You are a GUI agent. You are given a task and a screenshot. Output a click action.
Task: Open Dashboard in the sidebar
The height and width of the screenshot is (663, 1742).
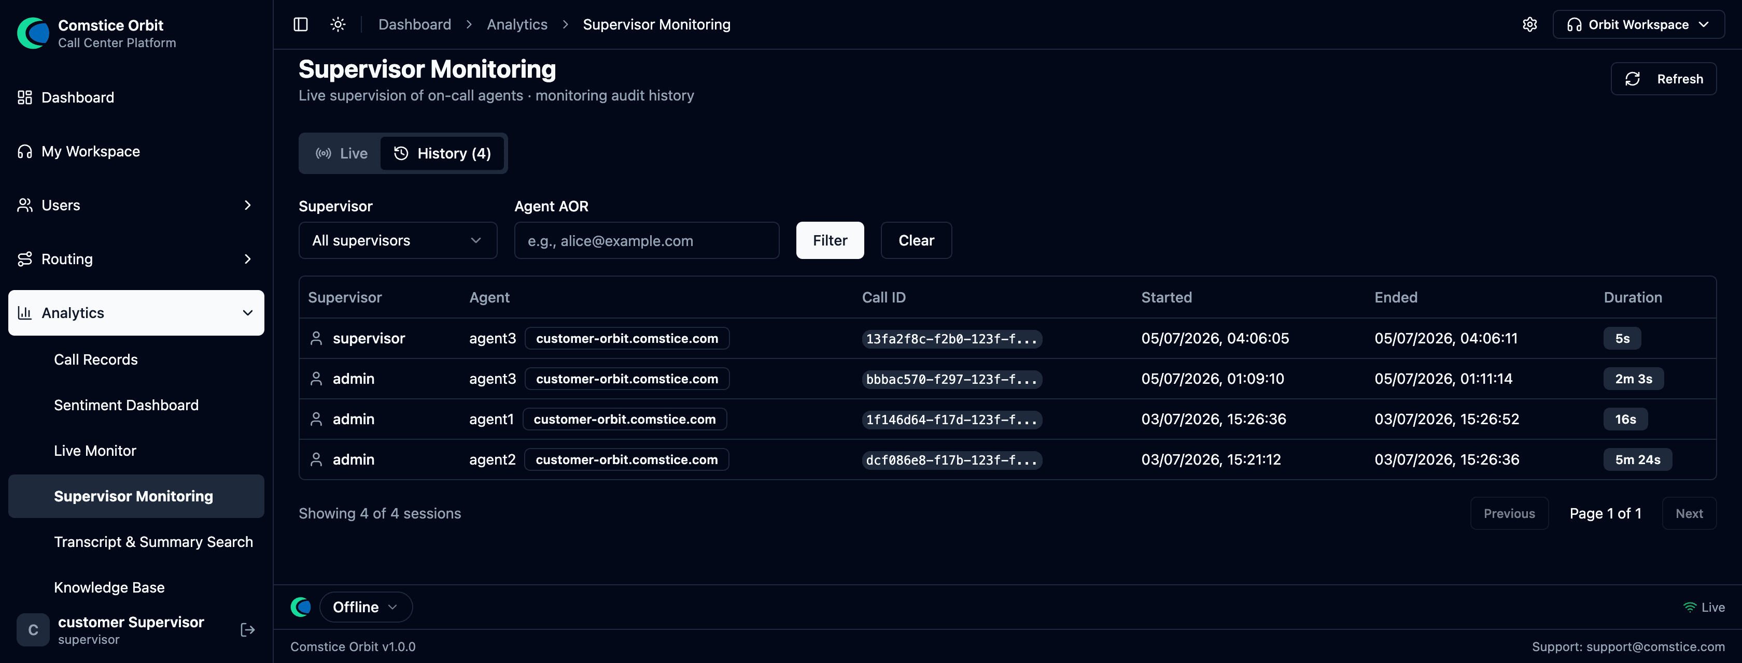(136, 97)
